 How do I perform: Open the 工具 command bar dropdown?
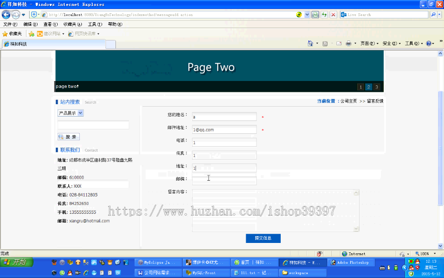click(x=414, y=43)
